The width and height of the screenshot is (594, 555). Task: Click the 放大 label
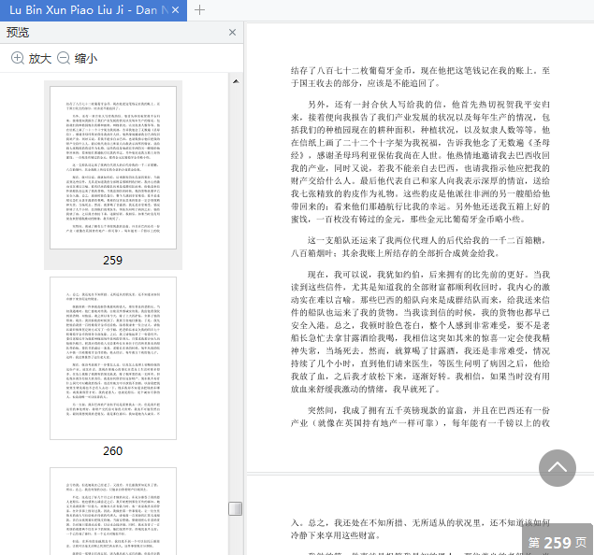point(40,59)
